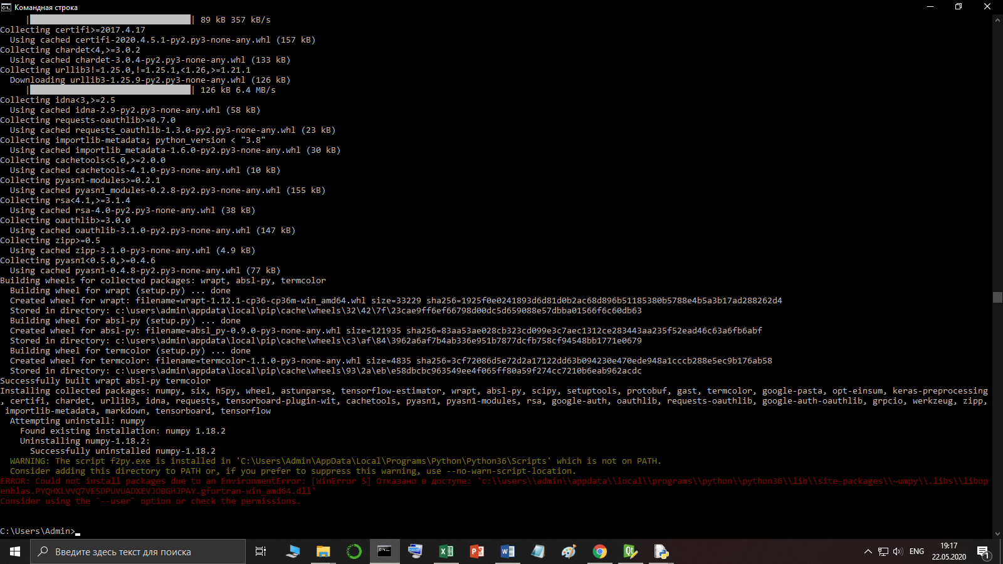Click 'Building wheels for collected packages' line
1003x564 pixels.
pyautogui.click(x=163, y=281)
